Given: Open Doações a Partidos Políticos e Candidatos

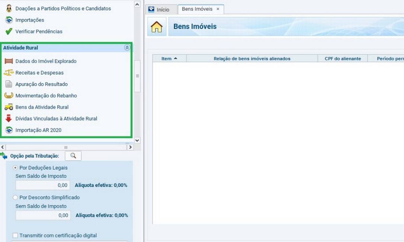Looking at the screenshot, I should tap(63, 9).
